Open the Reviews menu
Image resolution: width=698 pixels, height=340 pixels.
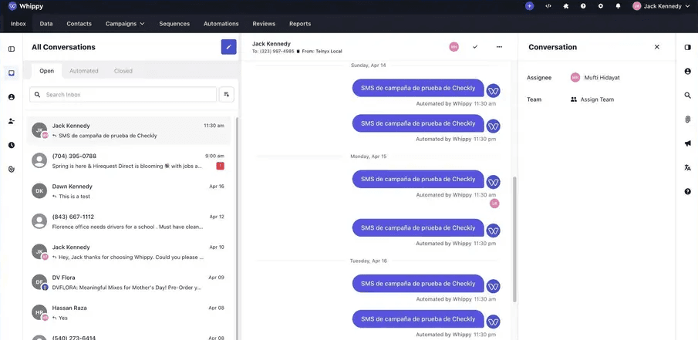(x=264, y=24)
